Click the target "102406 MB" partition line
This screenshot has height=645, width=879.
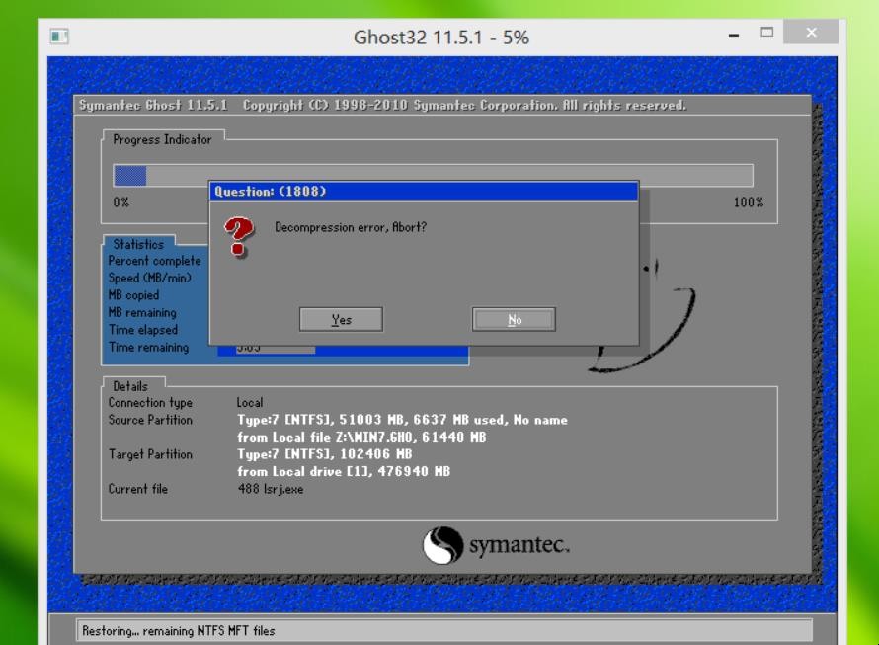[x=325, y=454]
